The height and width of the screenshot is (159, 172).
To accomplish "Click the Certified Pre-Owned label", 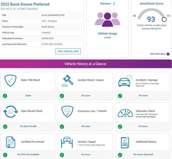I will [x=33, y=142].
